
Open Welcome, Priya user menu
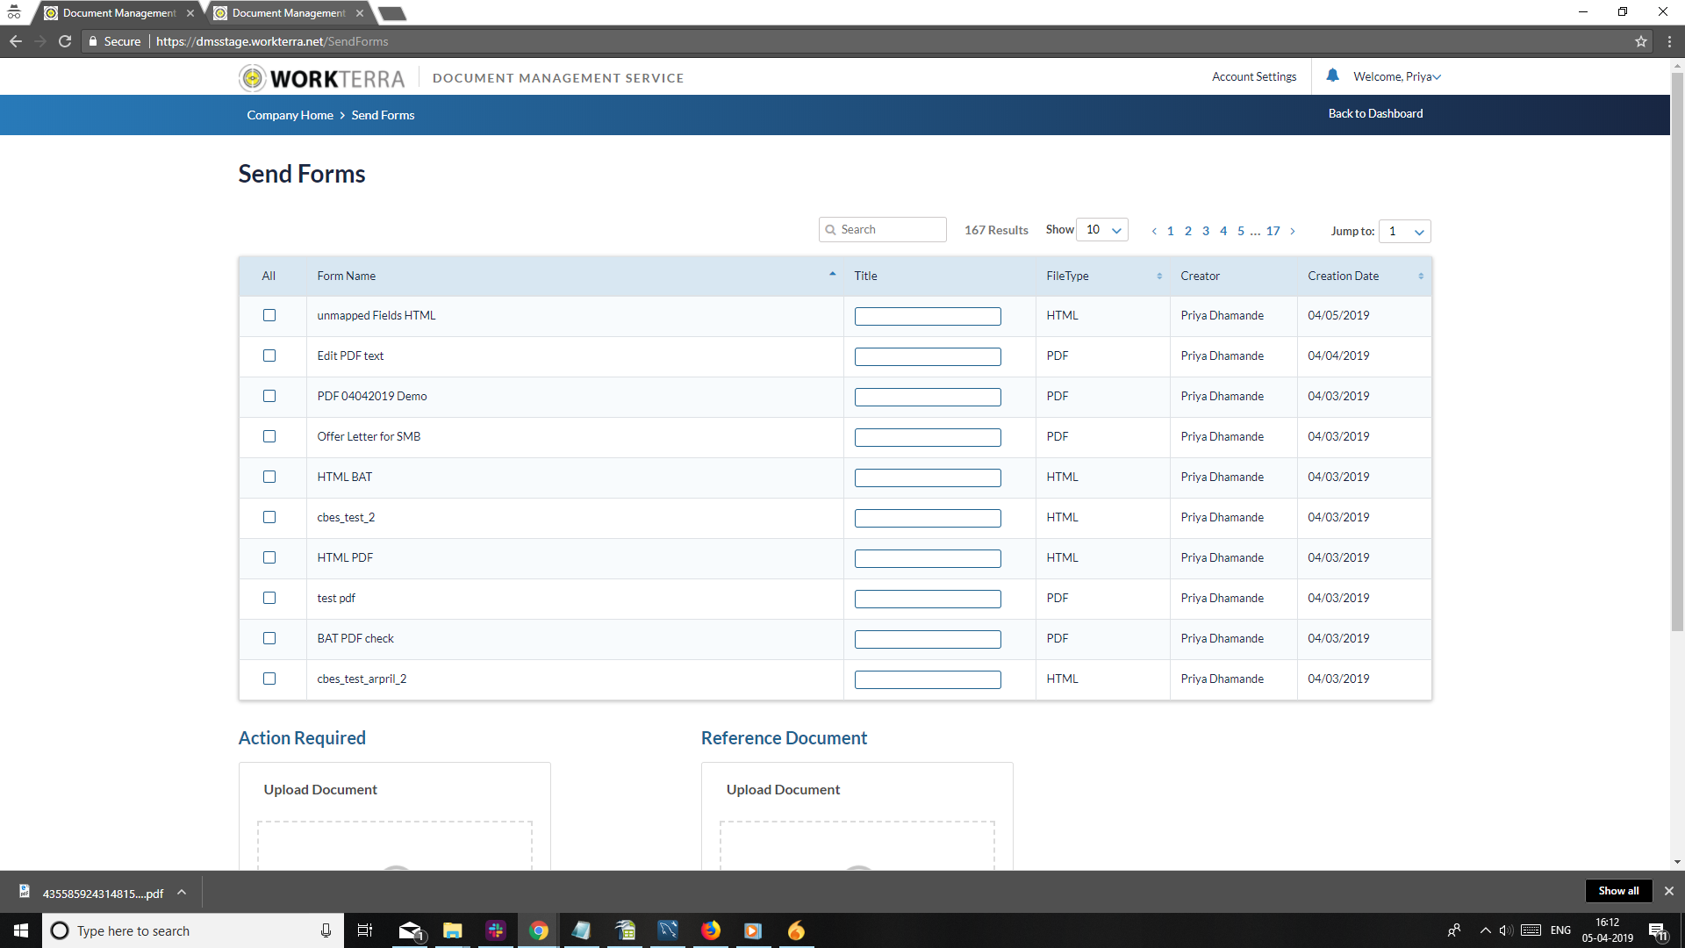(x=1396, y=76)
